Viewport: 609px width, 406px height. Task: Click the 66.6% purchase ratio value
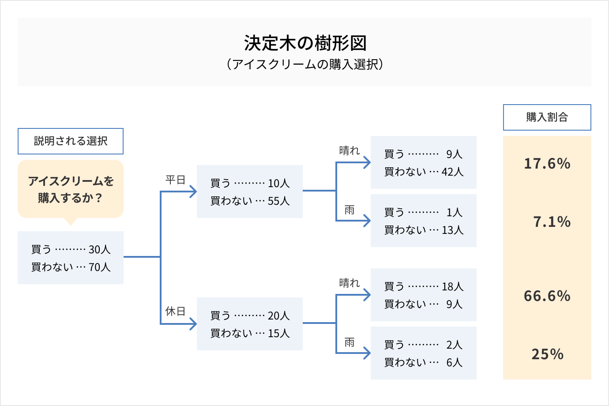point(547,296)
